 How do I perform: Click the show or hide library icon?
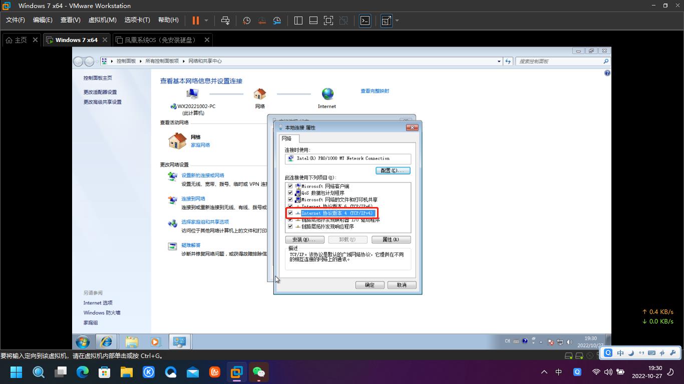pos(298,20)
